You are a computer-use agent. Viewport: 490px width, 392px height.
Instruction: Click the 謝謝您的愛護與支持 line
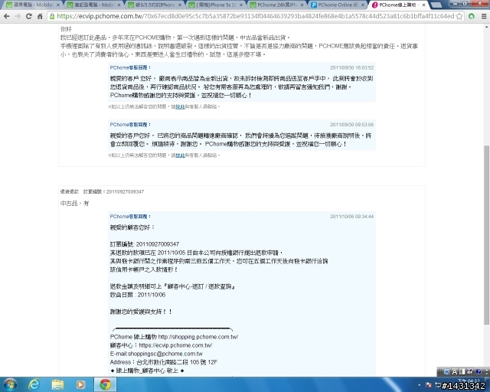click(x=141, y=312)
